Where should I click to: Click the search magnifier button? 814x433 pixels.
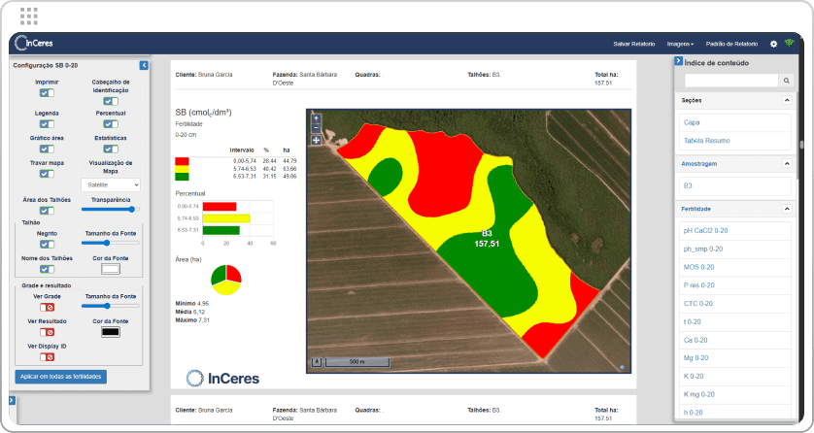[x=787, y=81]
